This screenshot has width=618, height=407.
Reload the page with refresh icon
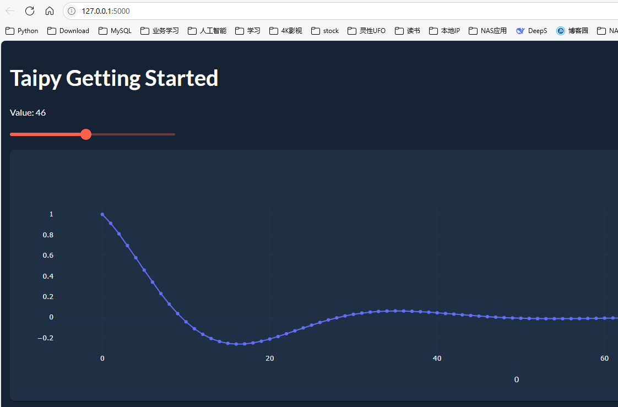click(x=30, y=11)
